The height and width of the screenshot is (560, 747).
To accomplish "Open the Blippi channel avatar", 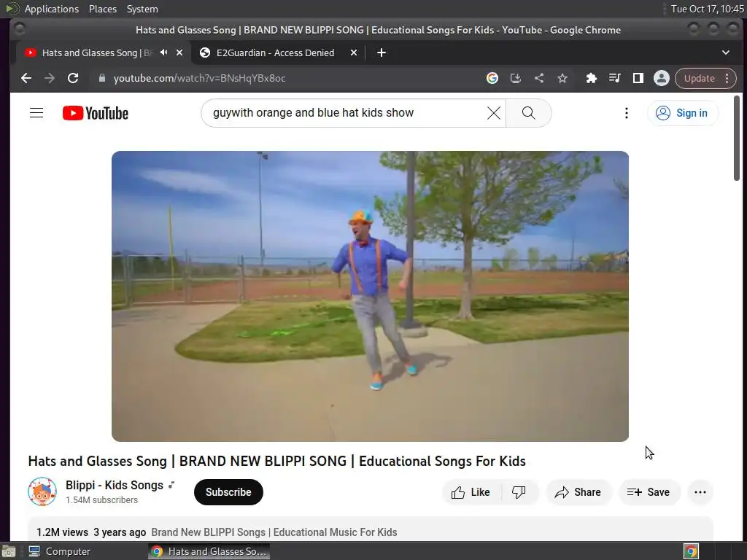I will coord(42,491).
